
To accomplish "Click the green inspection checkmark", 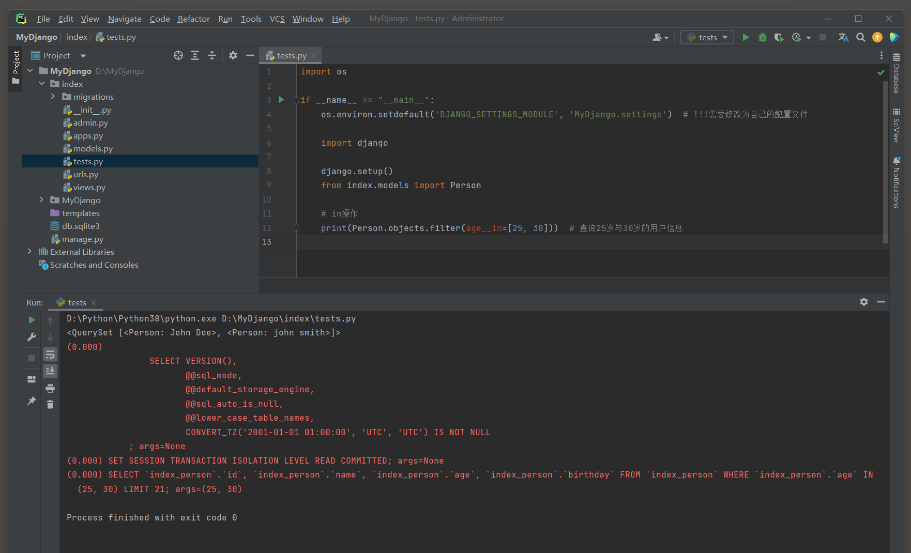I will coord(881,72).
